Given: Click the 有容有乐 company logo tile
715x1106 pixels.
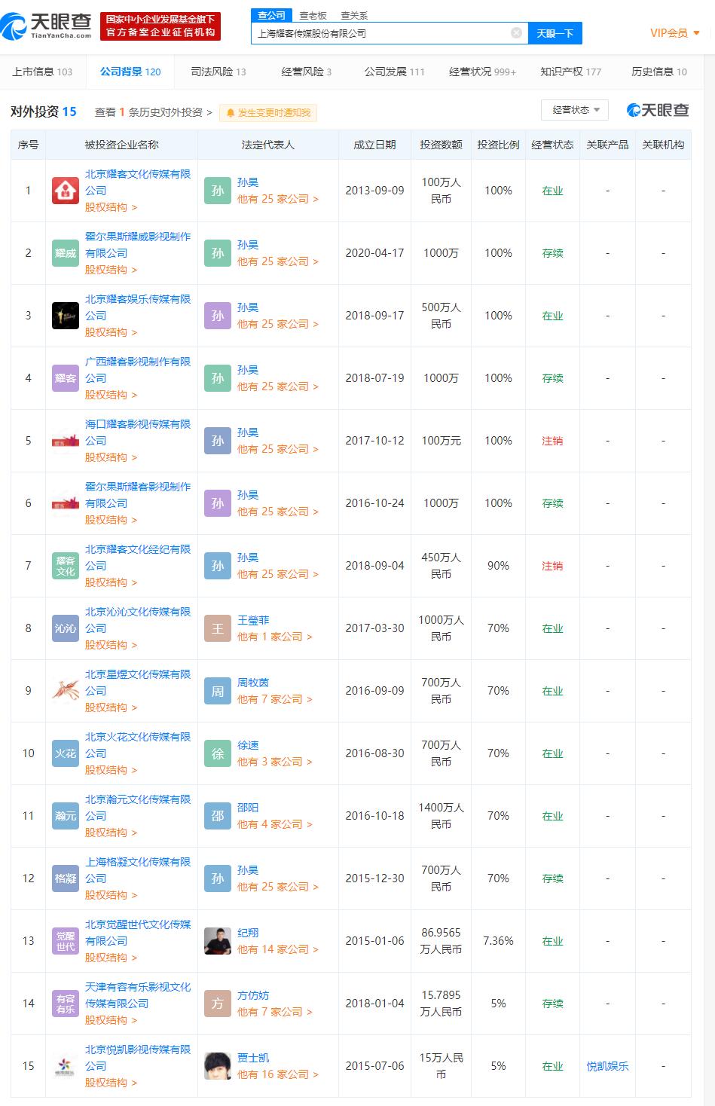Looking at the screenshot, I should coord(66,1004).
